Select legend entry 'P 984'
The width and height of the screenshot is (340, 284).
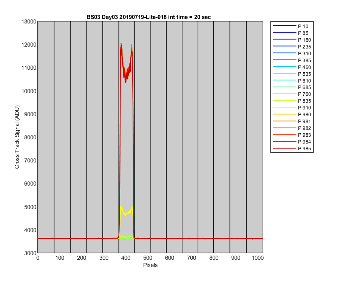click(x=292, y=142)
